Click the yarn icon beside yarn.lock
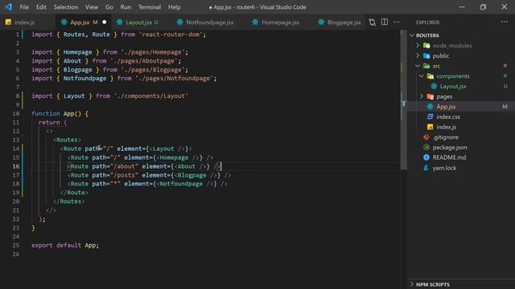 click(426, 168)
